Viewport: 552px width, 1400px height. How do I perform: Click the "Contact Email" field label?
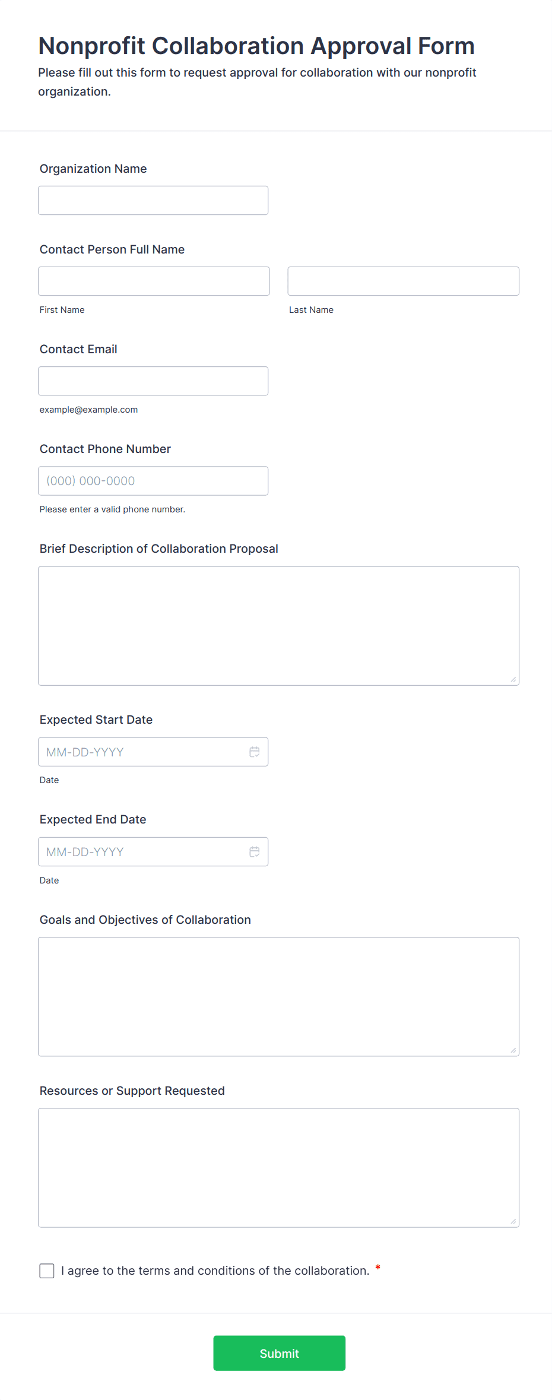(x=78, y=349)
